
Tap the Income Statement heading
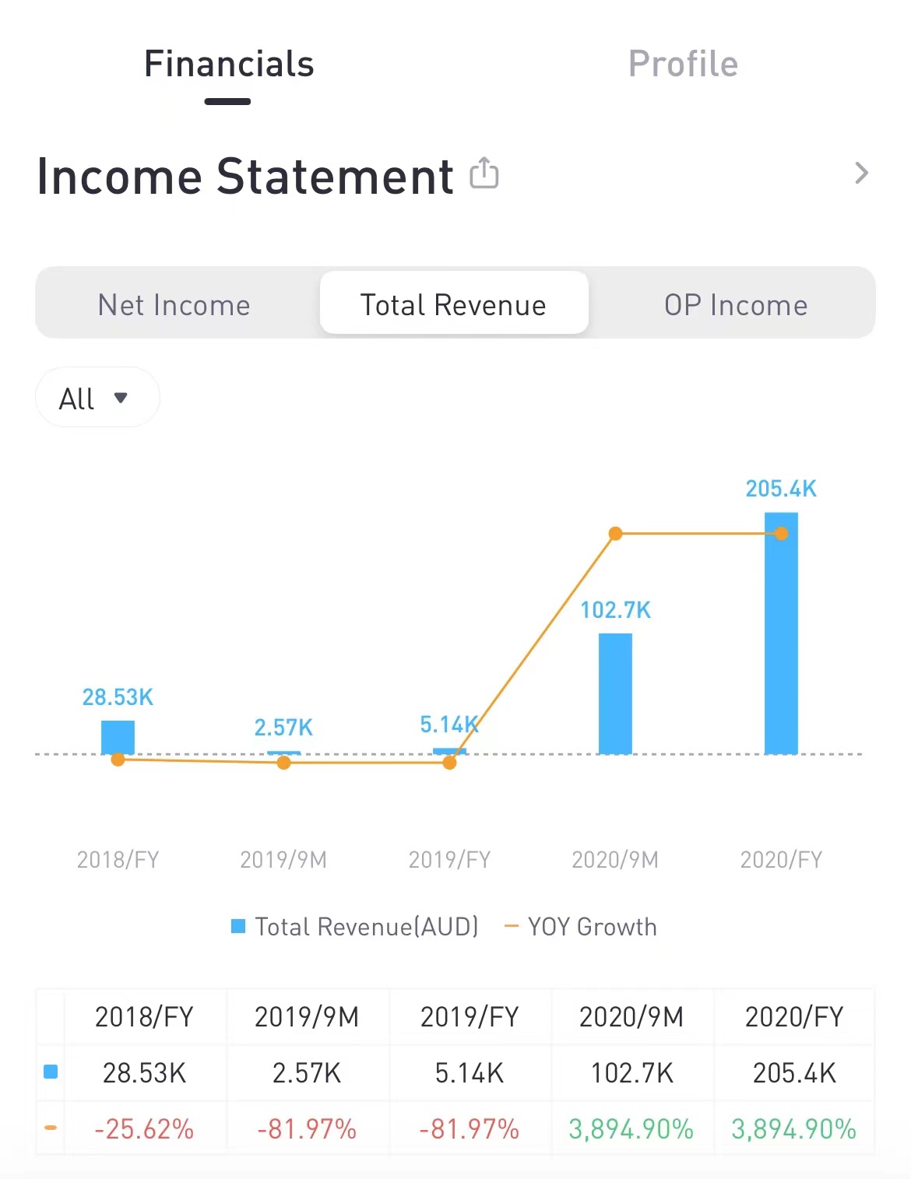point(245,176)
